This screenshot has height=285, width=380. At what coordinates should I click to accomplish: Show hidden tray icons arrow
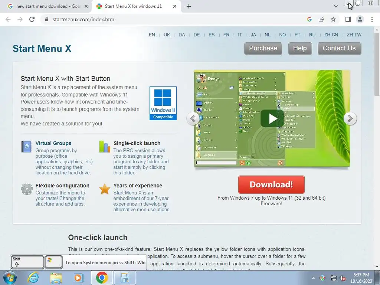tap(313, 278)
